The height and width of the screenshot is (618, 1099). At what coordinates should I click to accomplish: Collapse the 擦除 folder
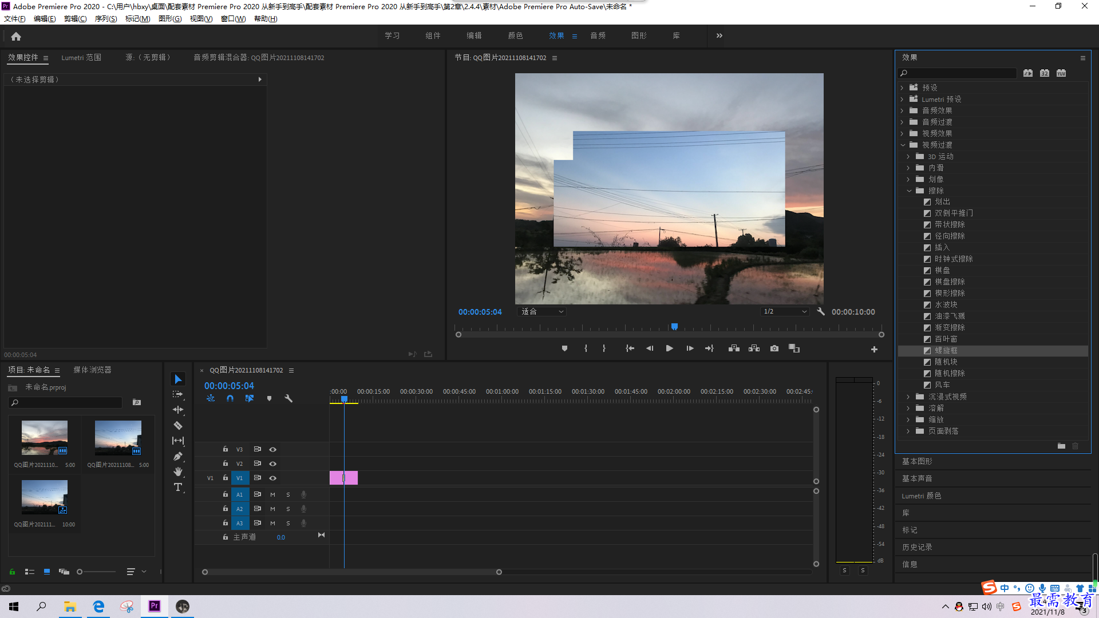909,191
